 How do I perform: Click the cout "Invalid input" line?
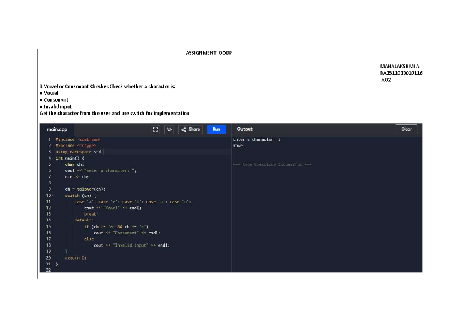pos(131,245)
